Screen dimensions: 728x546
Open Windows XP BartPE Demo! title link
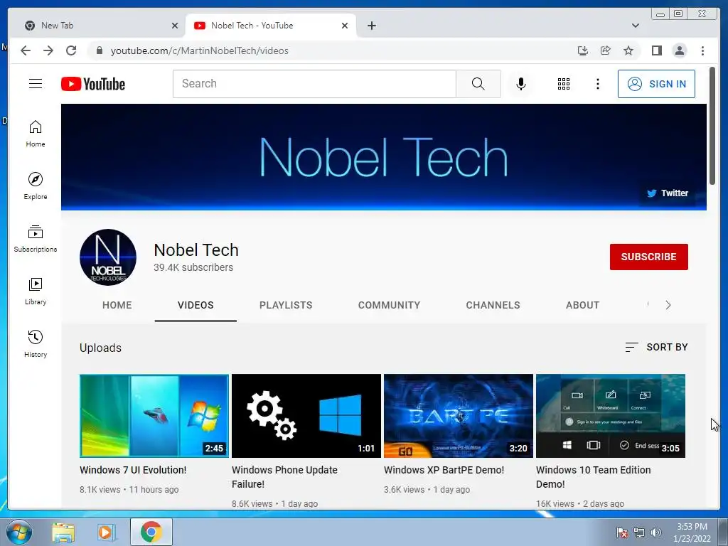click(x=444, y=470)
